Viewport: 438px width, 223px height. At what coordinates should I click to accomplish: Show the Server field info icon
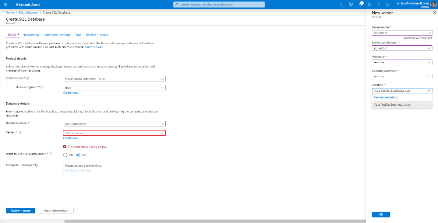[20, 132]
